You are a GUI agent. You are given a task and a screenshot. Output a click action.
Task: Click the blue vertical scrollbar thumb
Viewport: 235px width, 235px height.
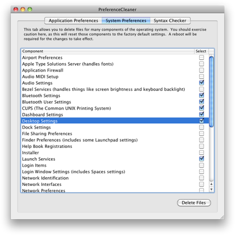[211, 91]
